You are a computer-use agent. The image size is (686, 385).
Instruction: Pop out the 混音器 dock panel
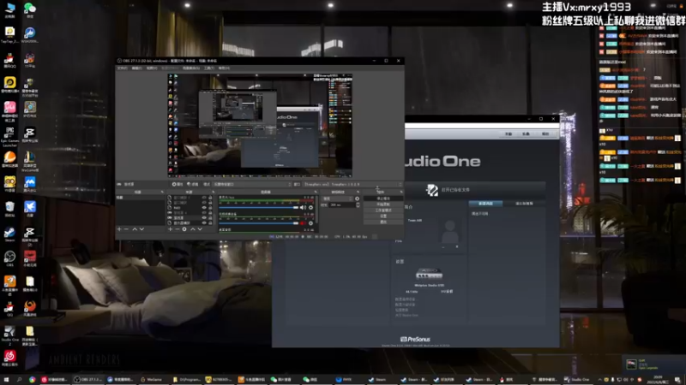pyautogui.click(x=316, y=192)
